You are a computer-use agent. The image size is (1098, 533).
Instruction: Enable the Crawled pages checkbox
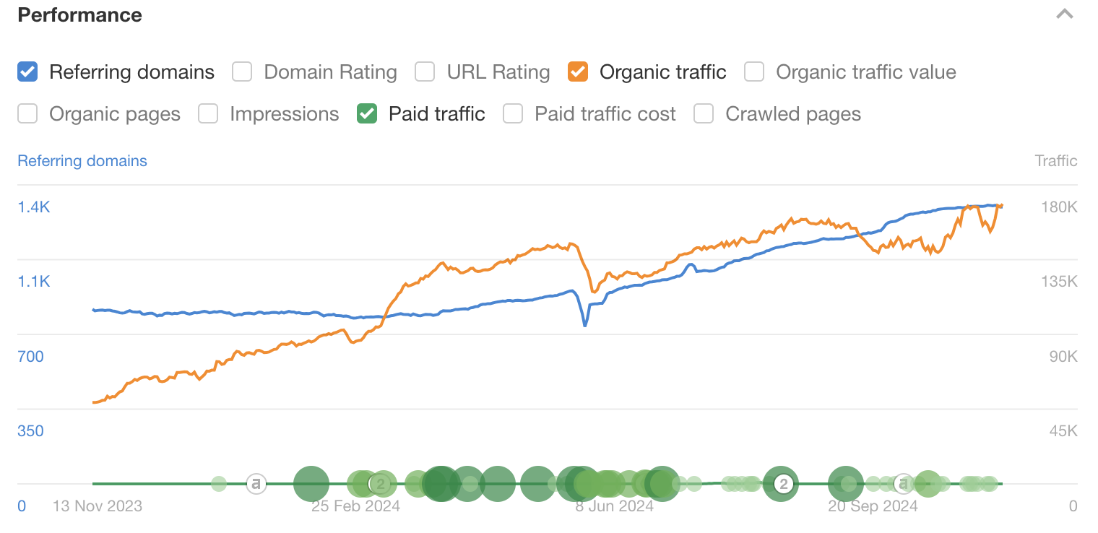[704, 114]
